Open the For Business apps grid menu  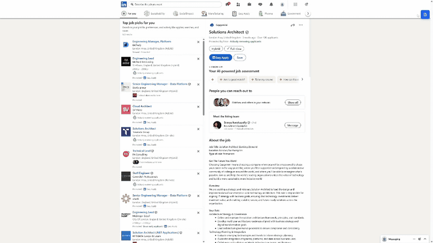[x=295, y=4]
